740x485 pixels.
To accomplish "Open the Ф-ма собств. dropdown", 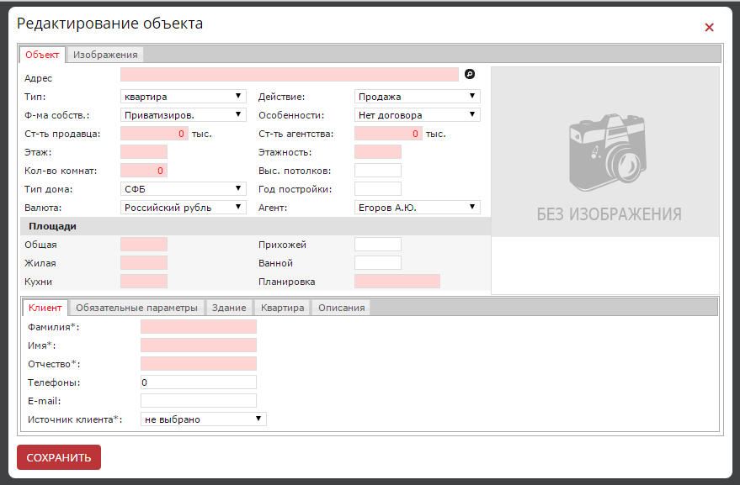I will tap(183, 115).
